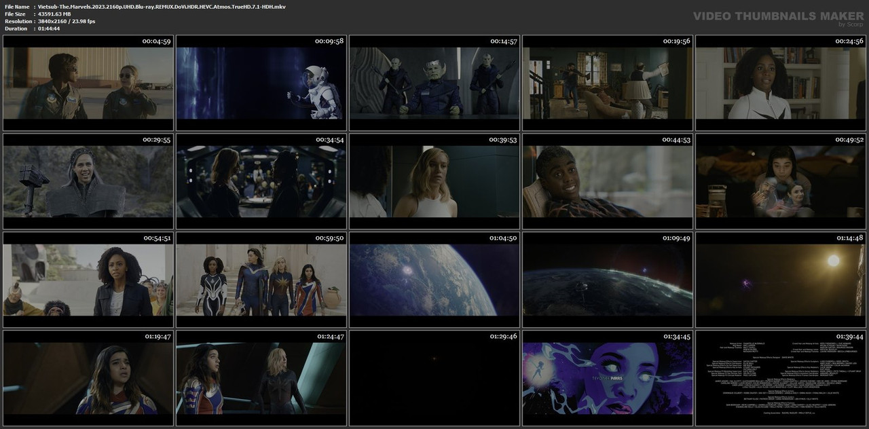Open the four heroes thumbnail at 00:59:50
The width and height of the screenshot is (869, 429).
pyautogui.click(x=261, y=280)
